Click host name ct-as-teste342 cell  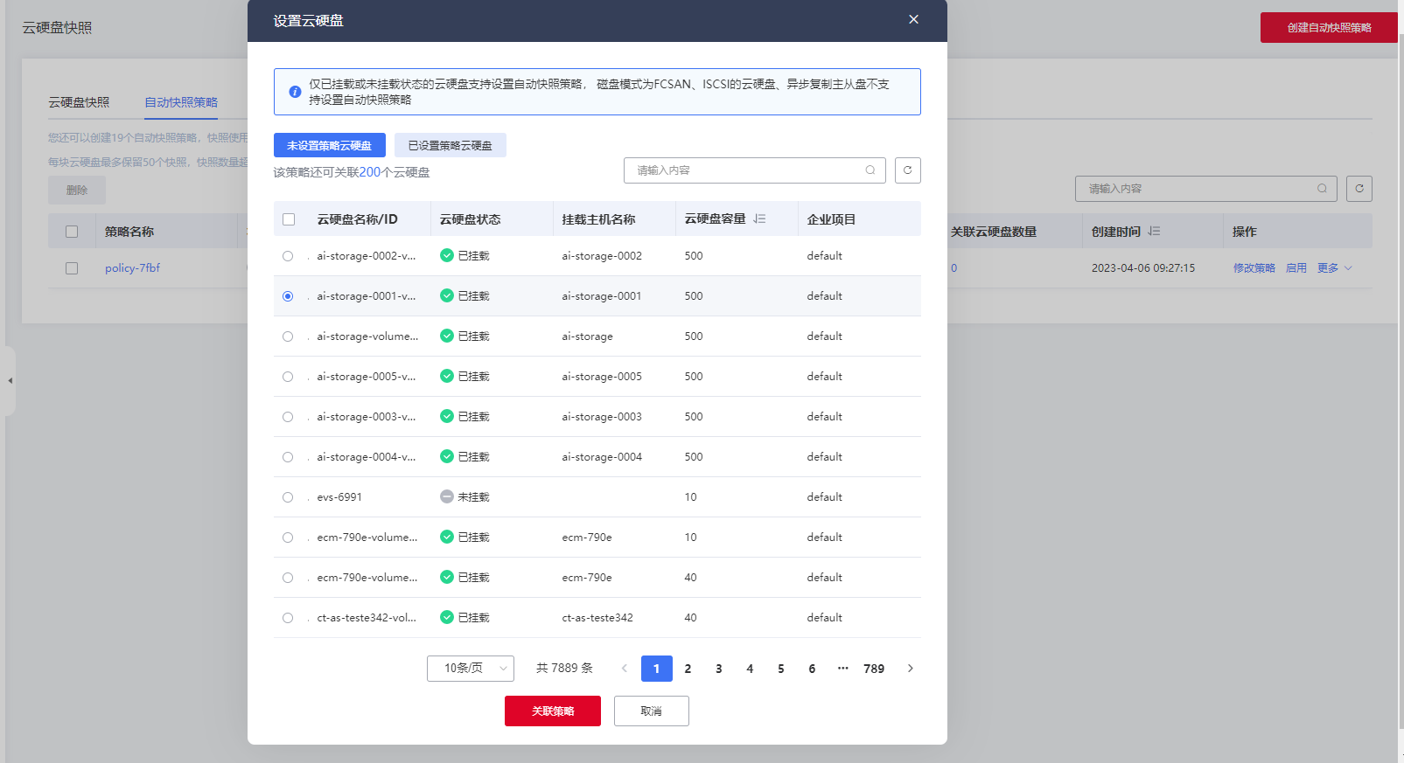pos(597,618)
